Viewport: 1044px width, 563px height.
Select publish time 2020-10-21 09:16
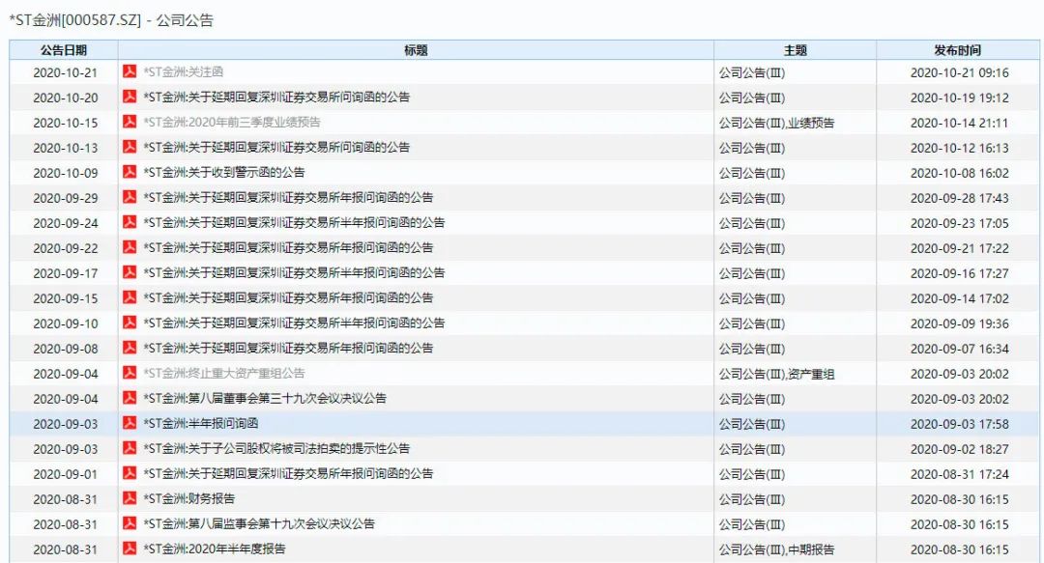960,72
